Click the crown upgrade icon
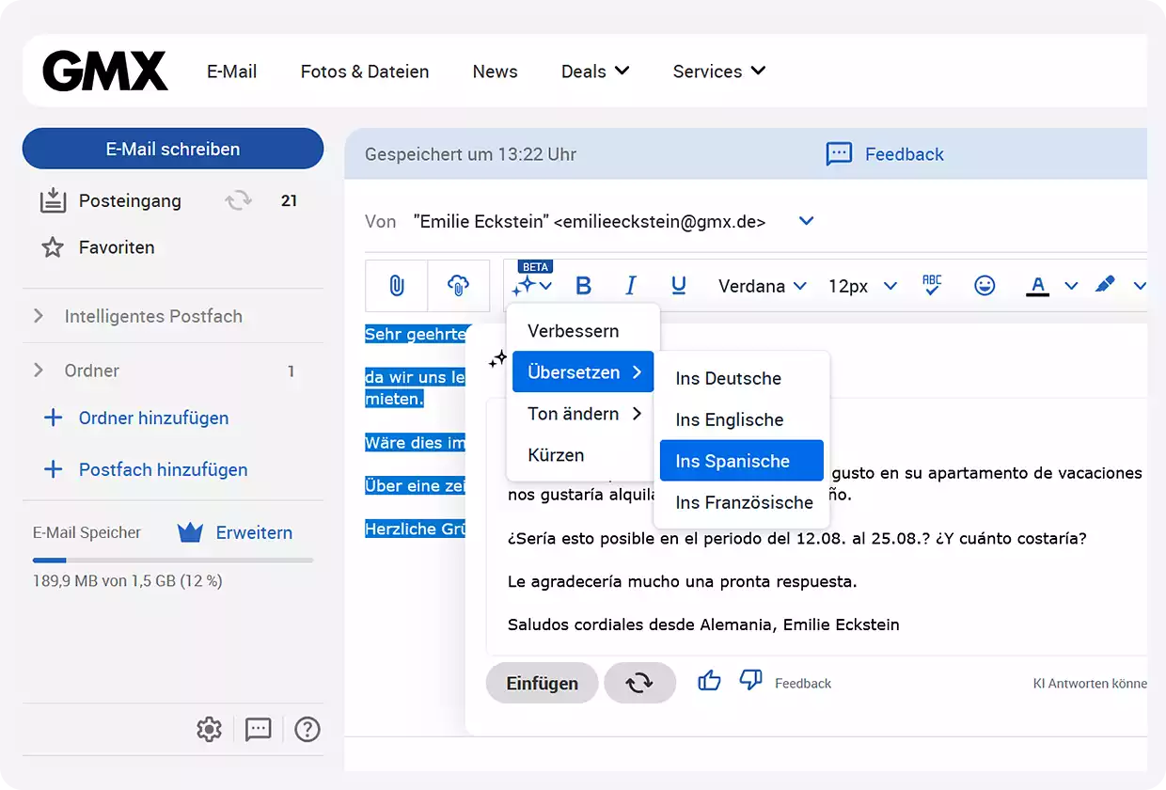1166x790 pixels. click(191, 533)
